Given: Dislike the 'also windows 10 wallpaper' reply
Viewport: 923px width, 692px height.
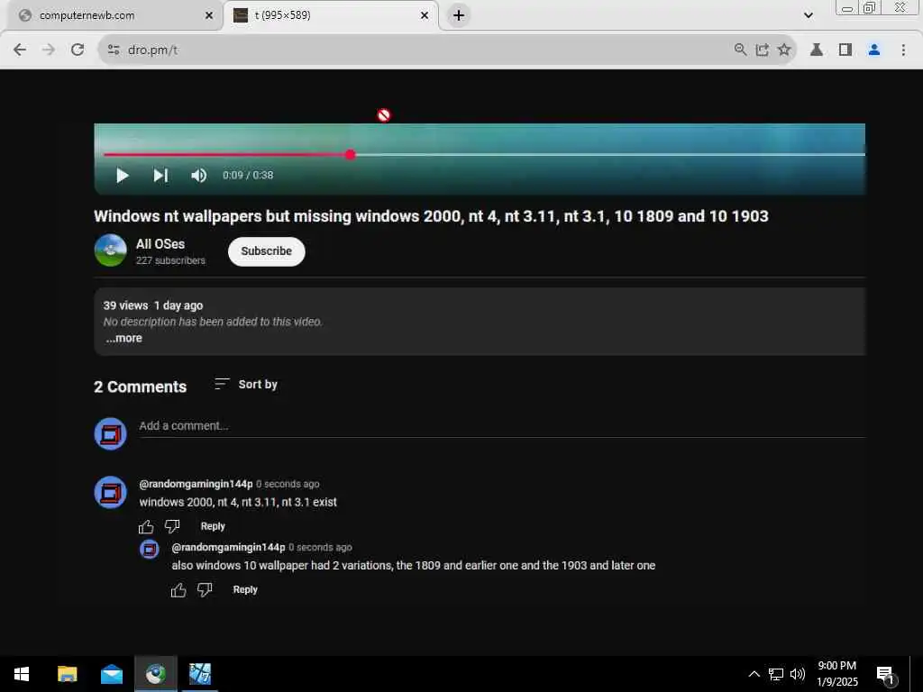Looking at the screenshot, I should 205,589.
